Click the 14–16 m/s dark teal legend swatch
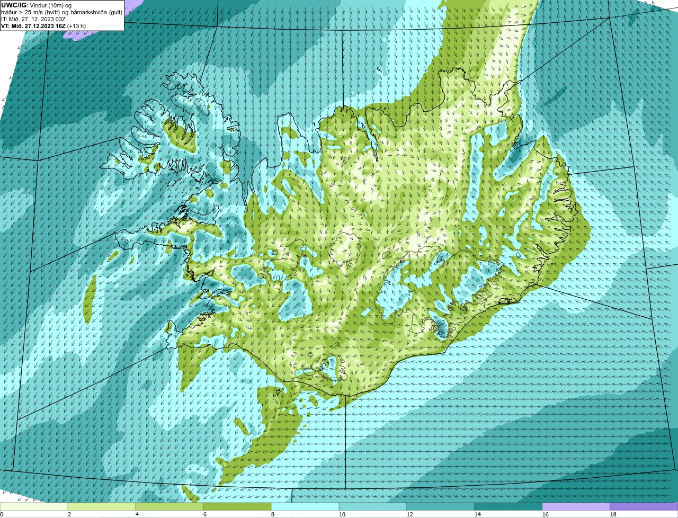This screenshot has width=678, height=518. (509, 507)
